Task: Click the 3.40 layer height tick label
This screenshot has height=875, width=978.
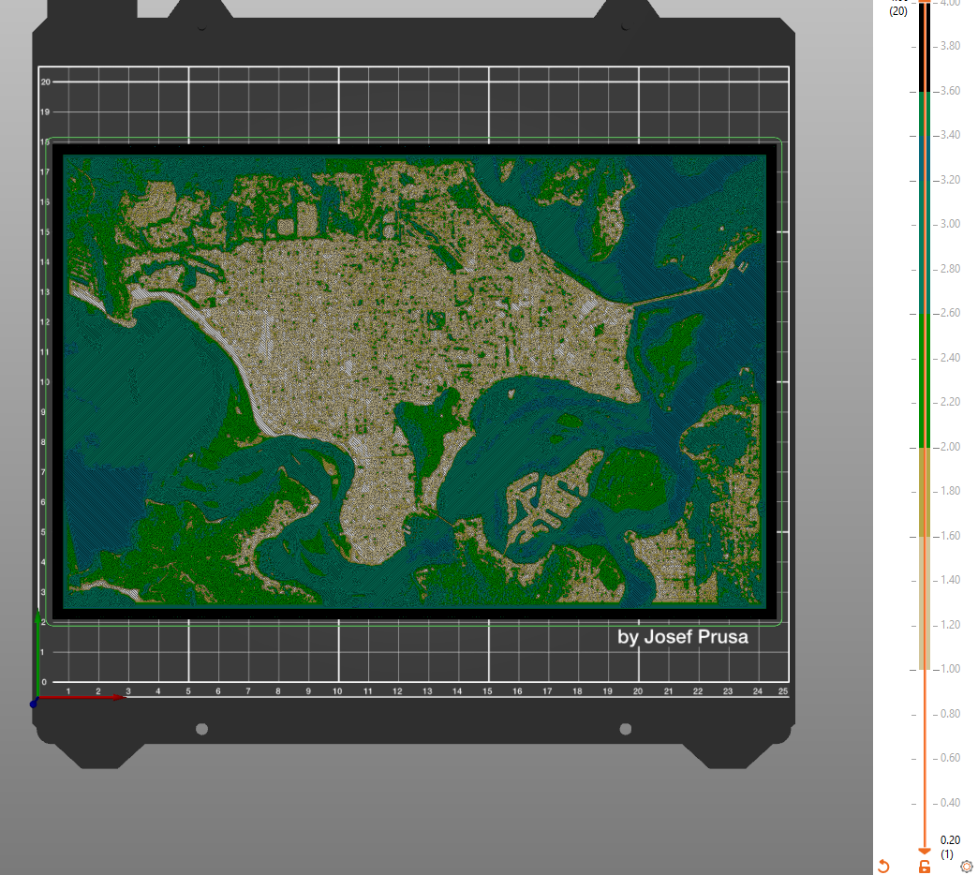Action: tap(950, 135)
